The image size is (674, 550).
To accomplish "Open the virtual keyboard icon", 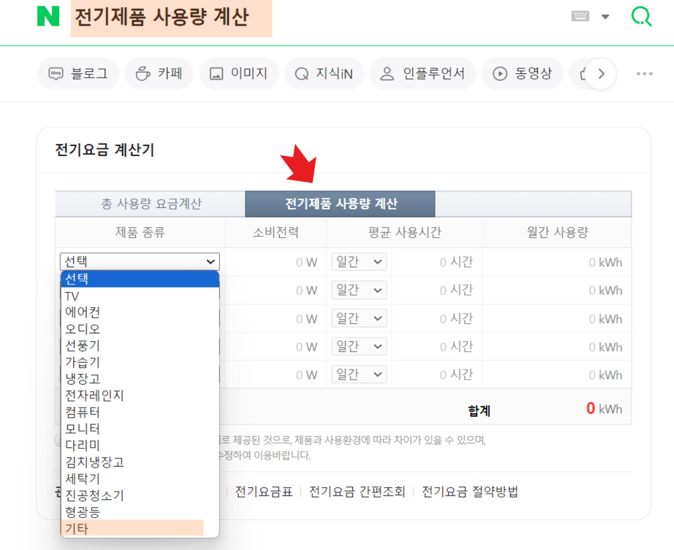I will click(x=580, y=17).
